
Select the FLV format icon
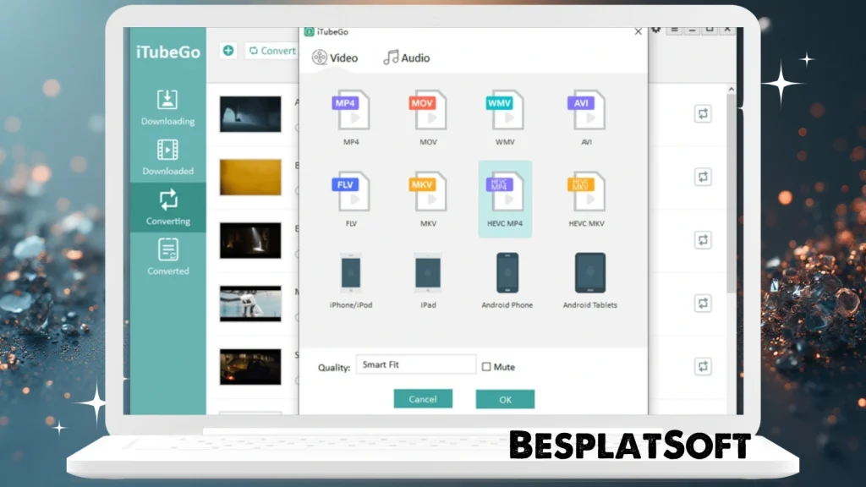[x=351, y=196]
